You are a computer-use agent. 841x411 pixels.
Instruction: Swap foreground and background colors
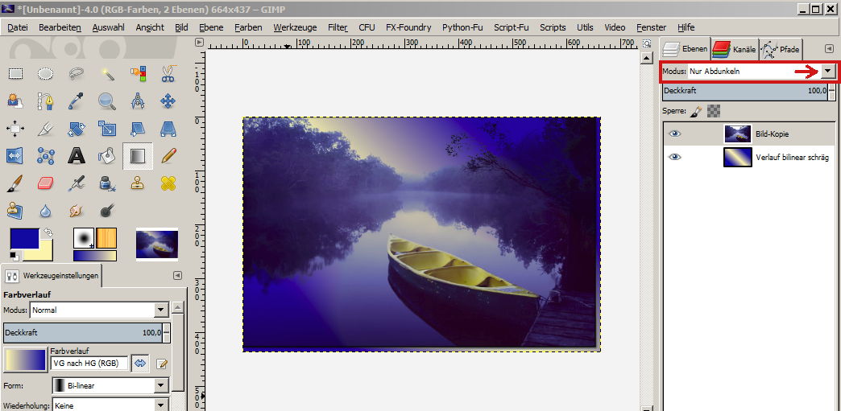(49, 232)
